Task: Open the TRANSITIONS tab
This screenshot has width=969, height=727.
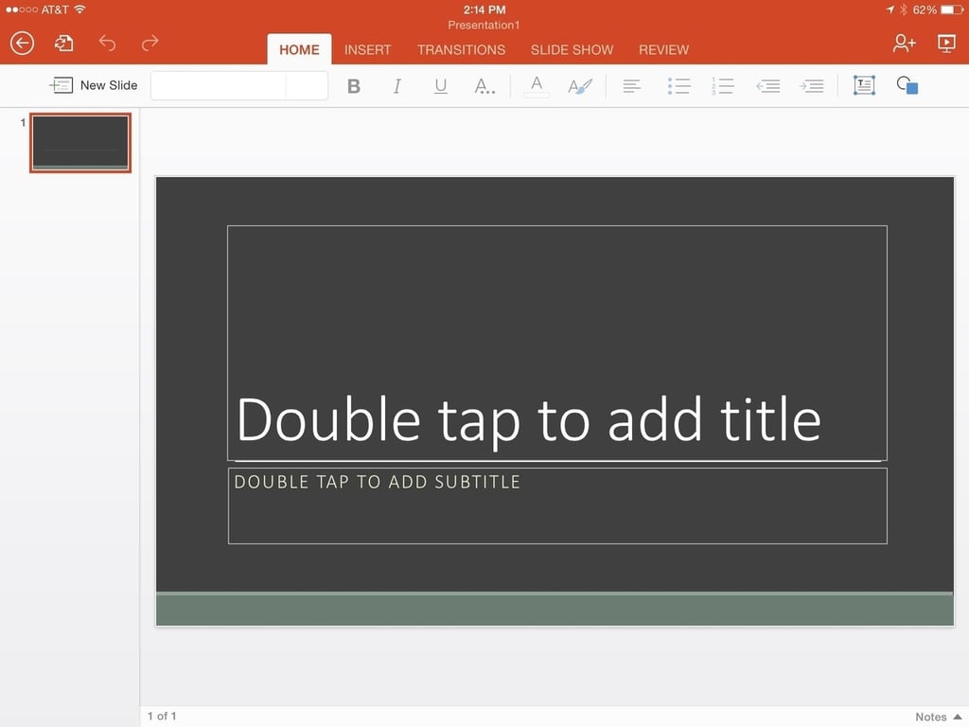Action: coord(461,49)
